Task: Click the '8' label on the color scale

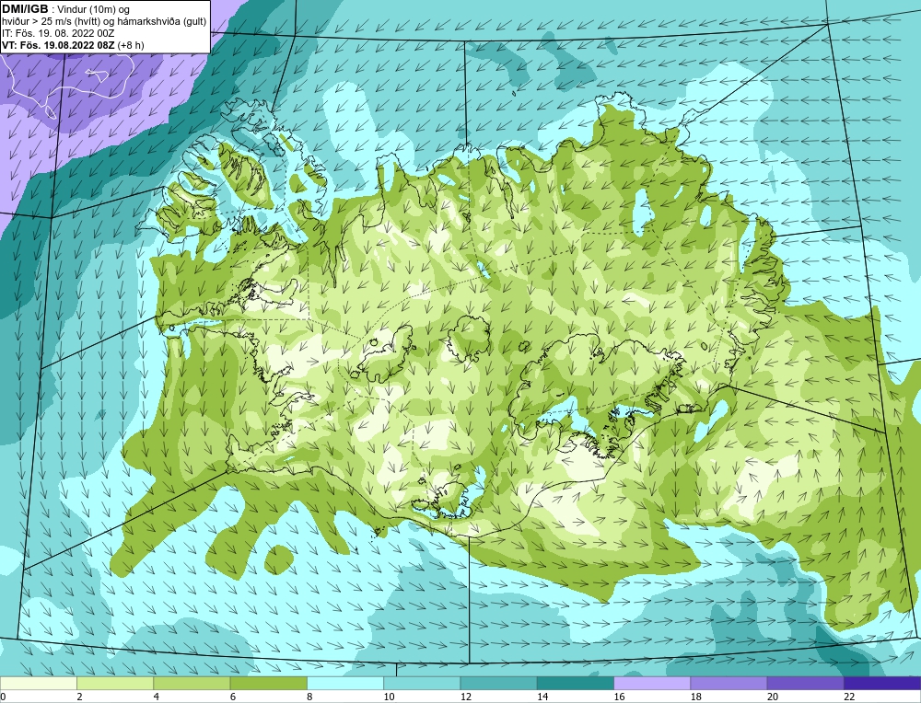Action: click(x=309, y=697)
